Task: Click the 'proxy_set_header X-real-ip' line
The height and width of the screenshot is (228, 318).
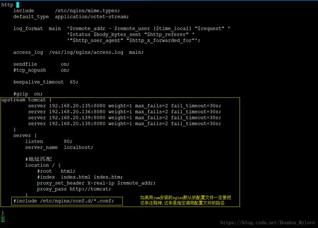Action: 96,183
